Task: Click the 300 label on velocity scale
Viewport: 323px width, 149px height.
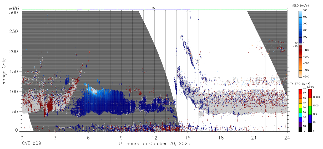Action: [x=306, y=23]
